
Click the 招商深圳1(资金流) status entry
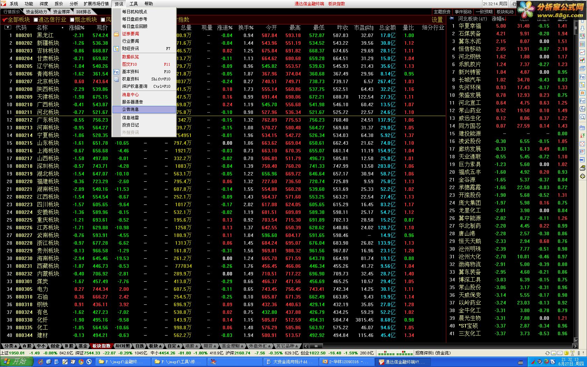click(433, 353)
